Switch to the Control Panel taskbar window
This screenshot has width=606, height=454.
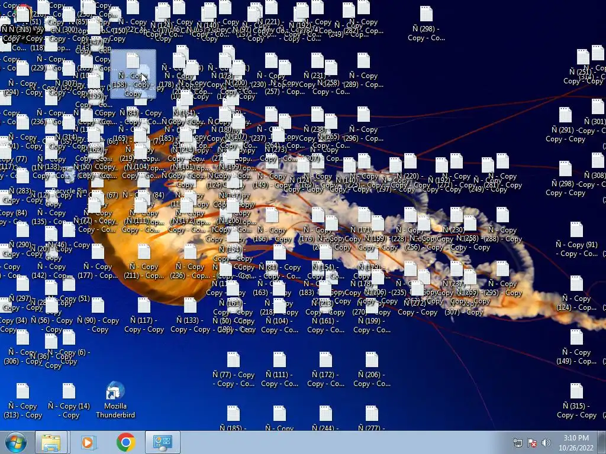point(163,442)
